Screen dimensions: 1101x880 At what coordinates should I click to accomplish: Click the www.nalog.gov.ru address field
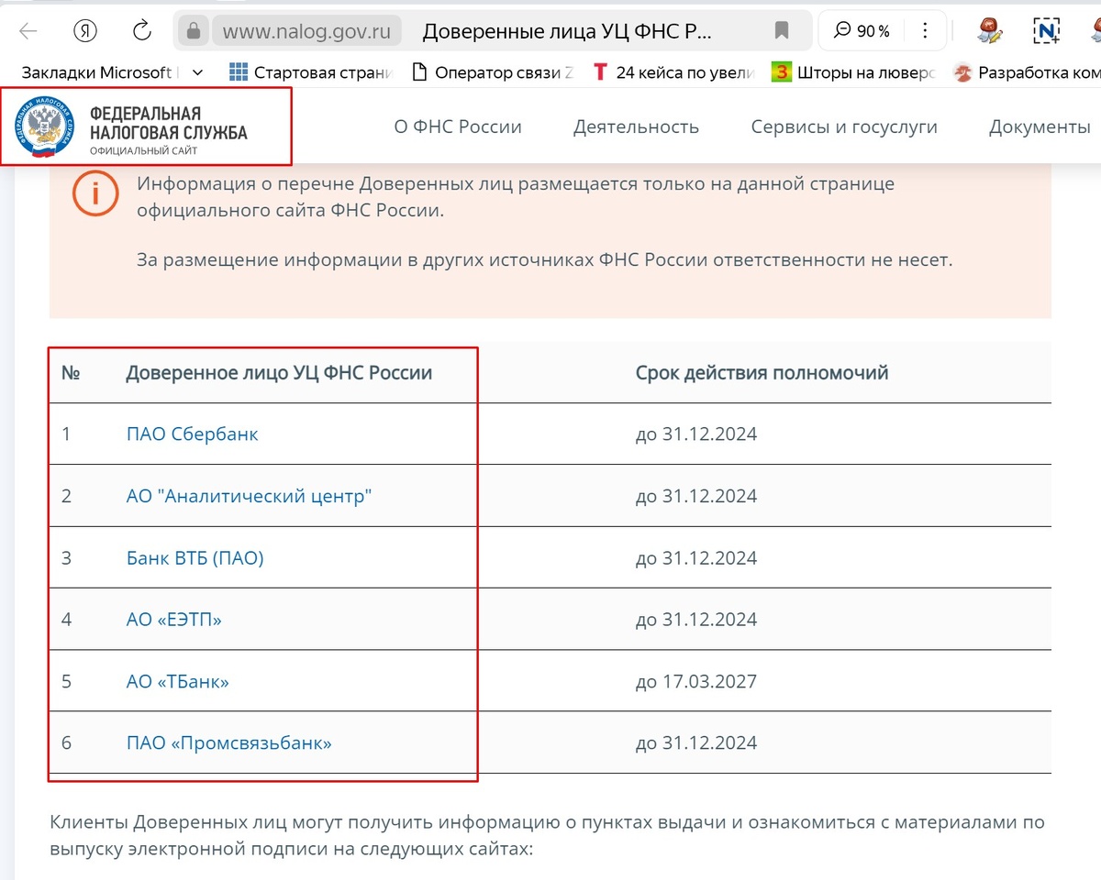click(306, 31)
